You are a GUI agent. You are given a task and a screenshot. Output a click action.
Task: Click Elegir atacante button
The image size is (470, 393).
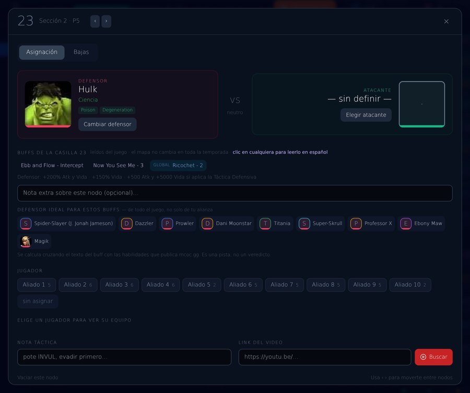(366, 115)
